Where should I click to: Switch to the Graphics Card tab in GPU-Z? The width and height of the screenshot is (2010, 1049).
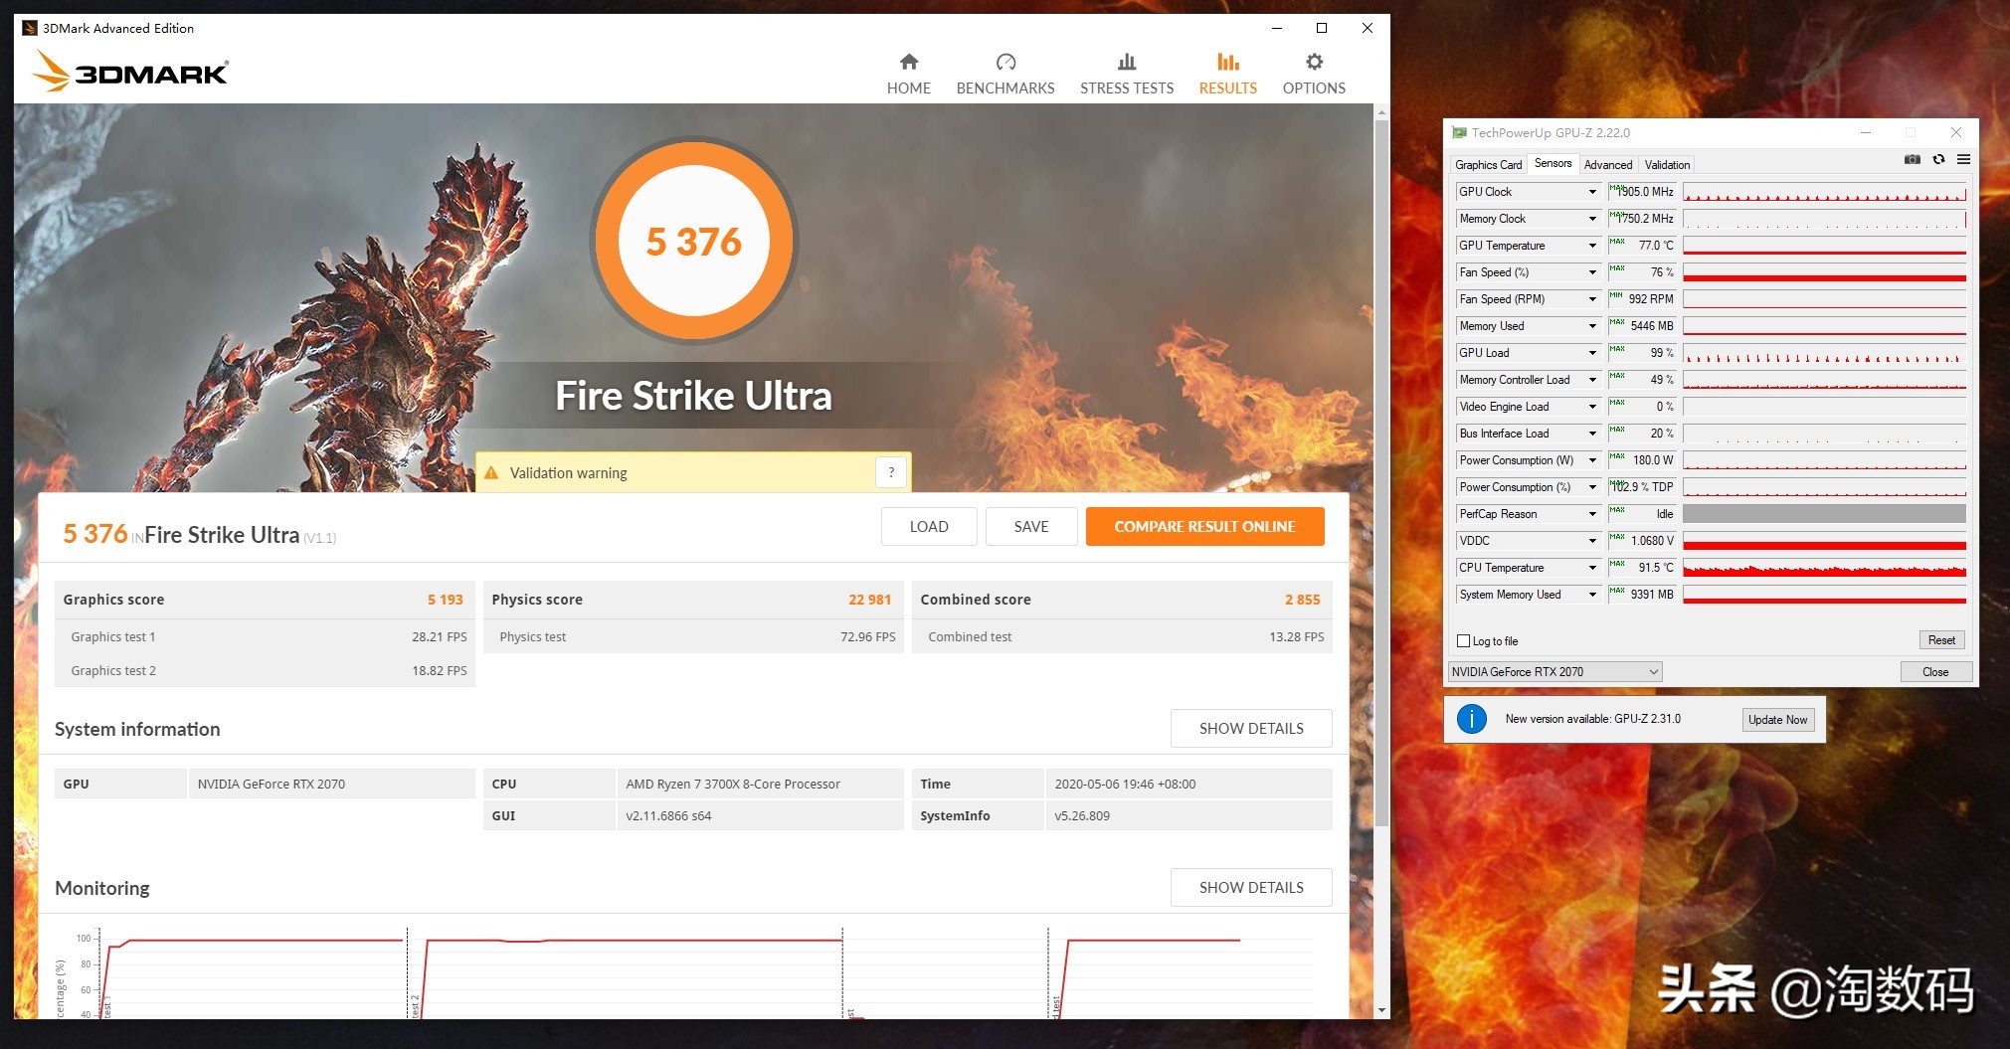click(1488, 164)
